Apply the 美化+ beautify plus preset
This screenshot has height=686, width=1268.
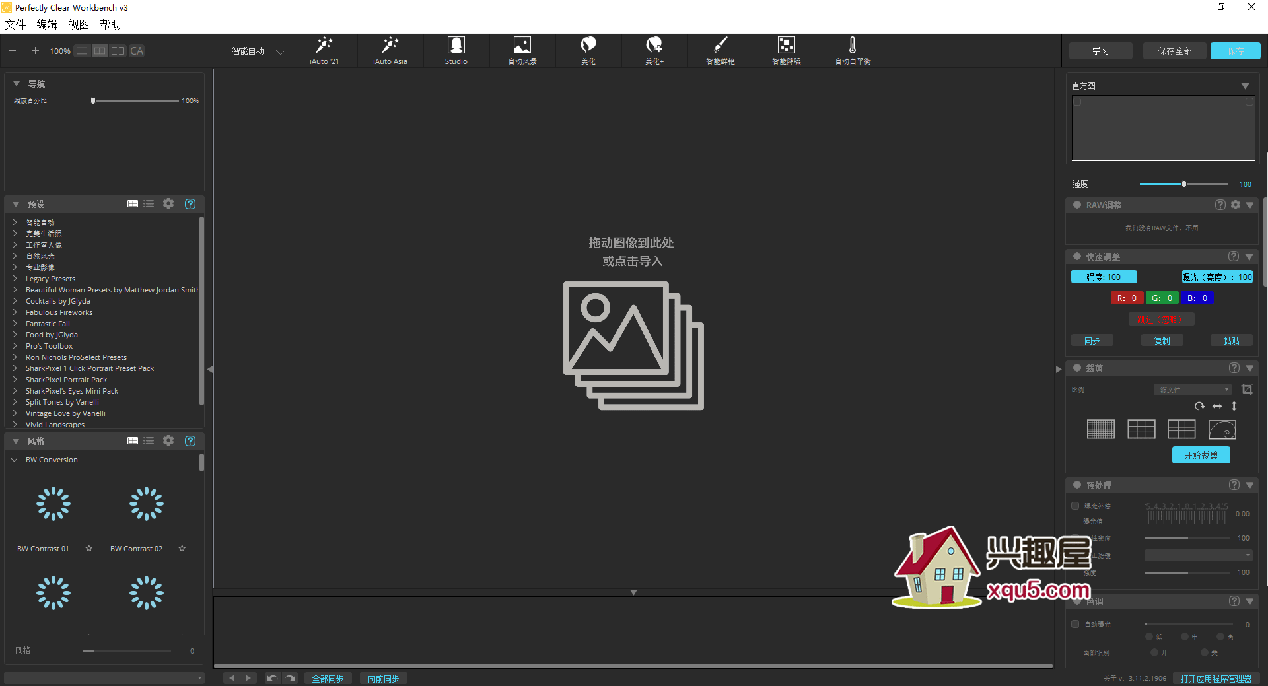pyautogui.click(x=654, y=51)
